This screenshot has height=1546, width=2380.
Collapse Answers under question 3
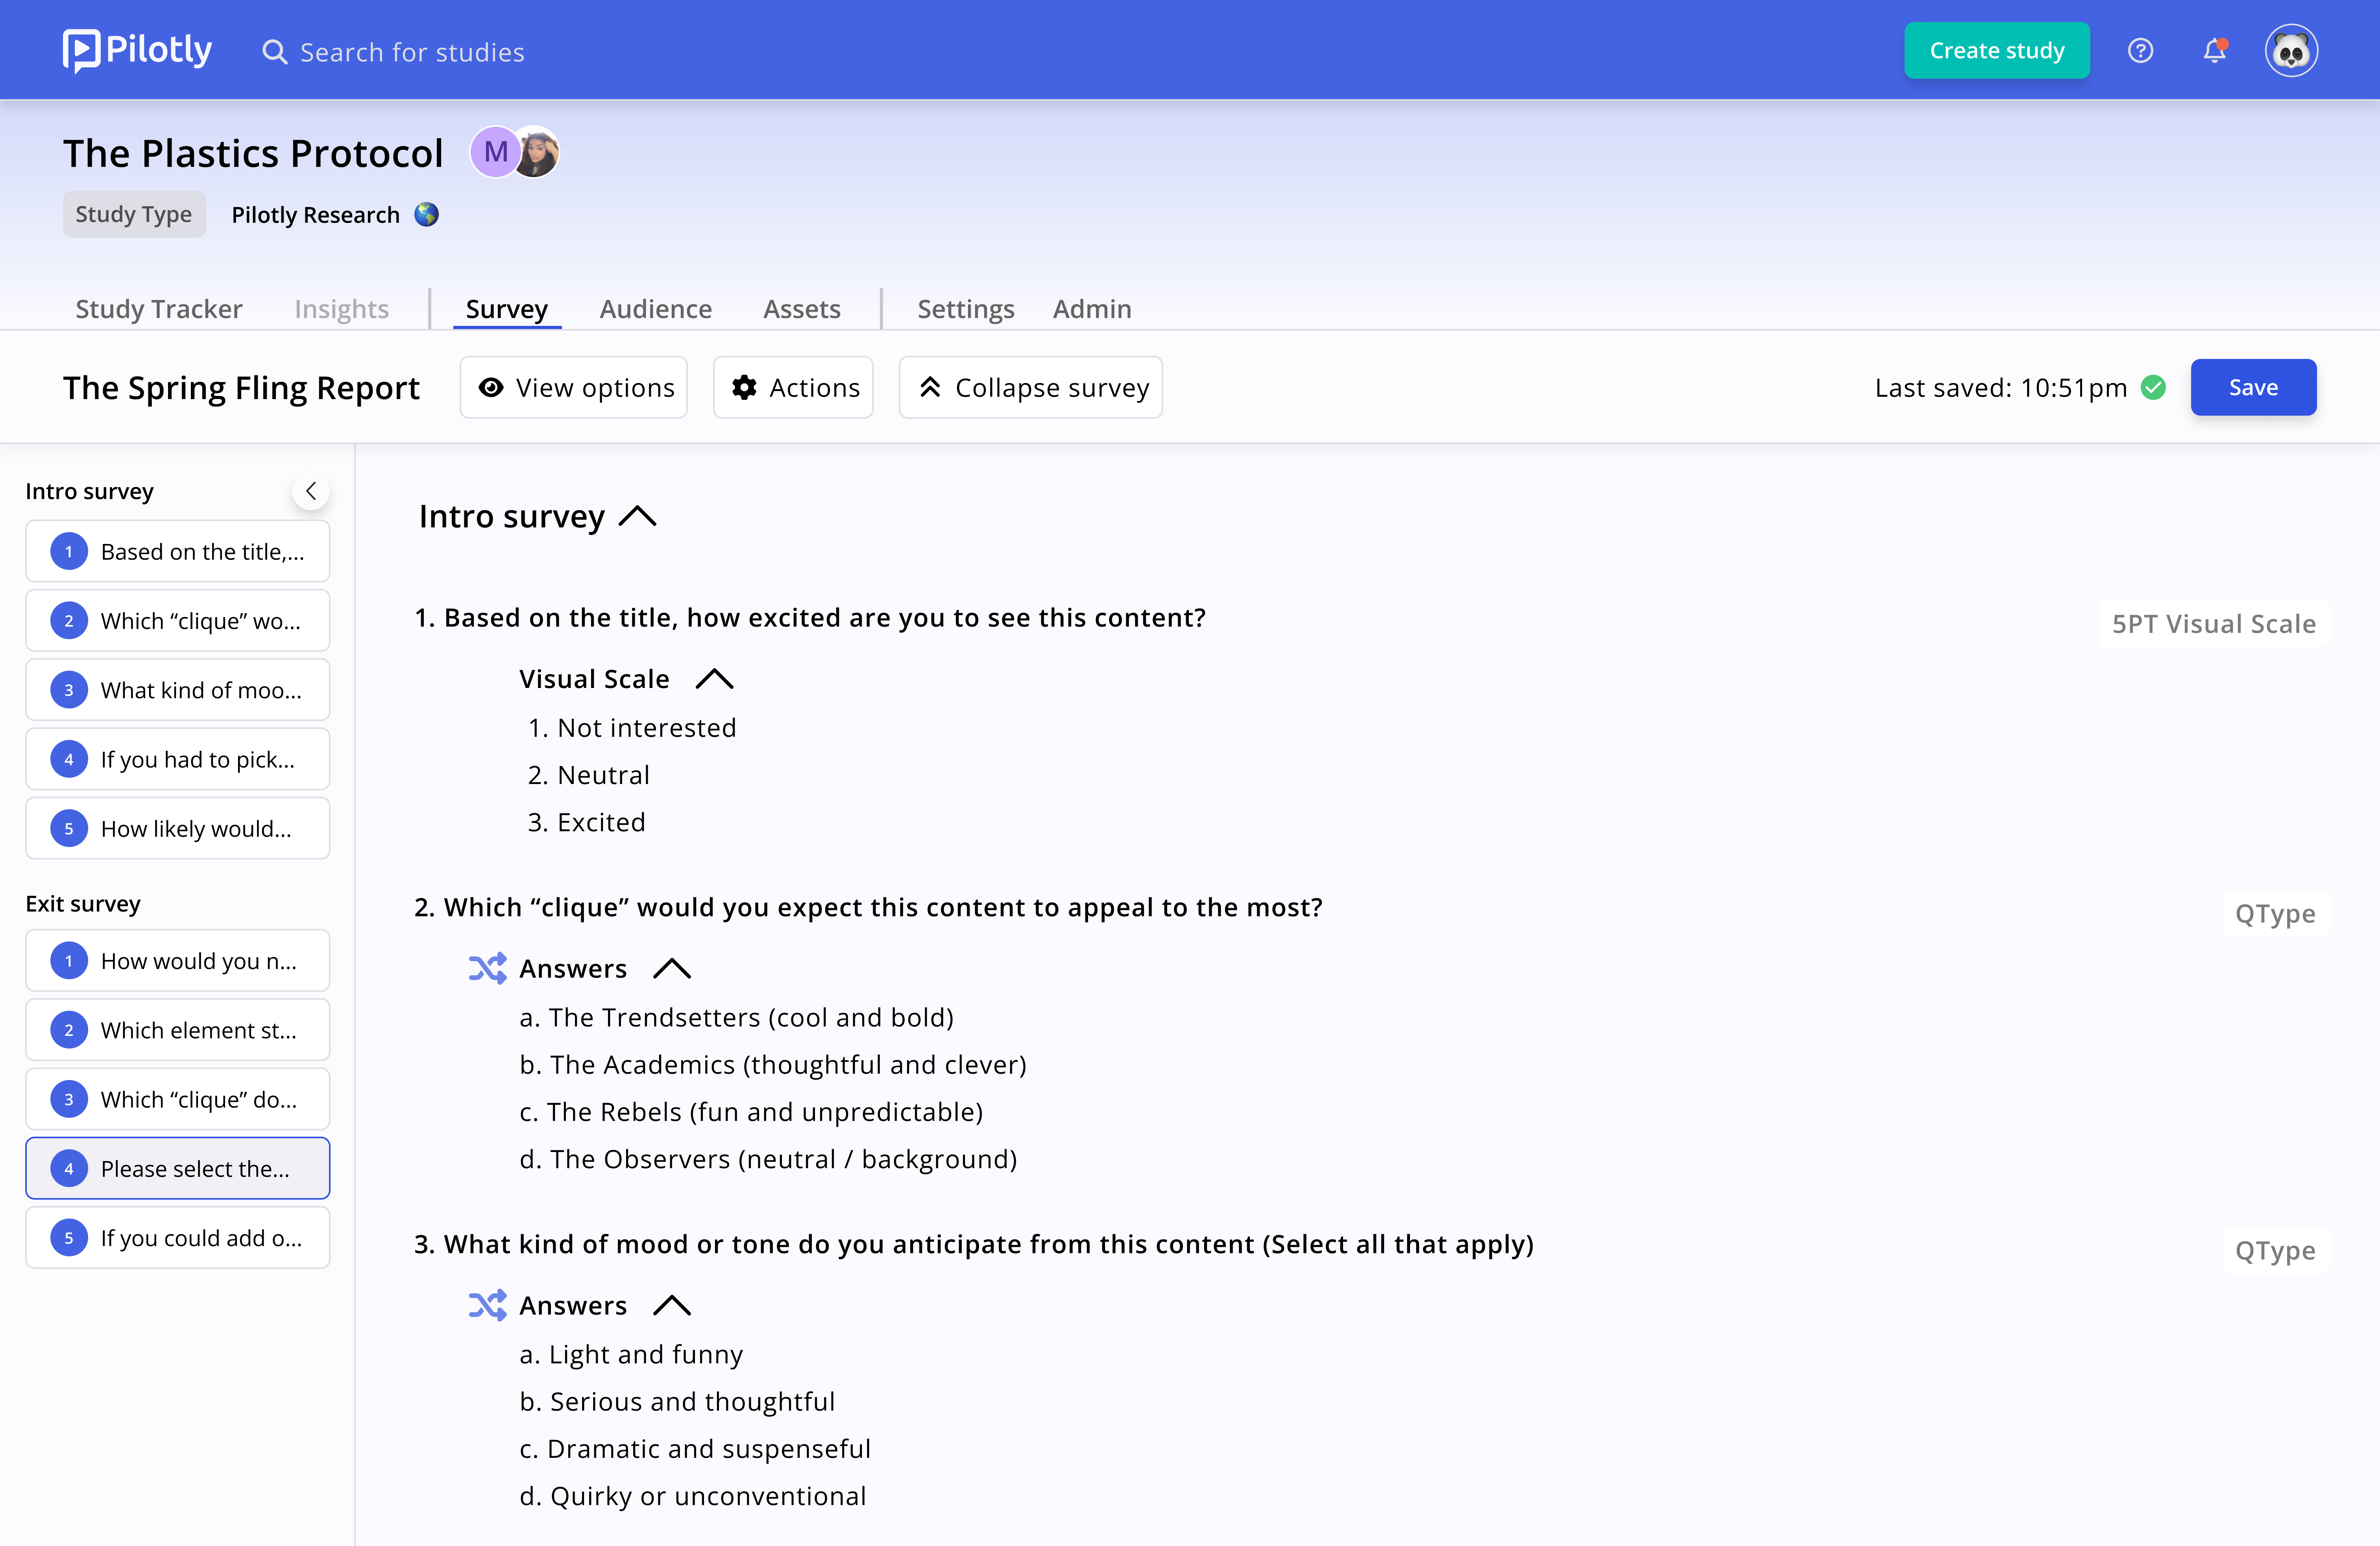click(x=672, y=1305)
